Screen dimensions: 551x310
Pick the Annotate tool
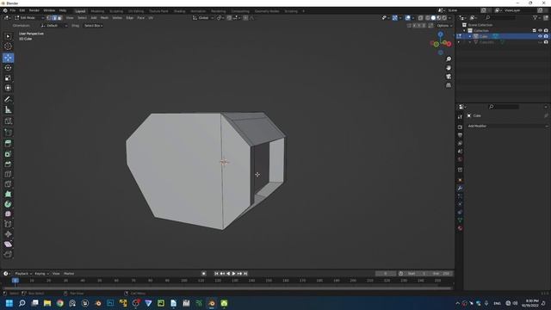8,100
